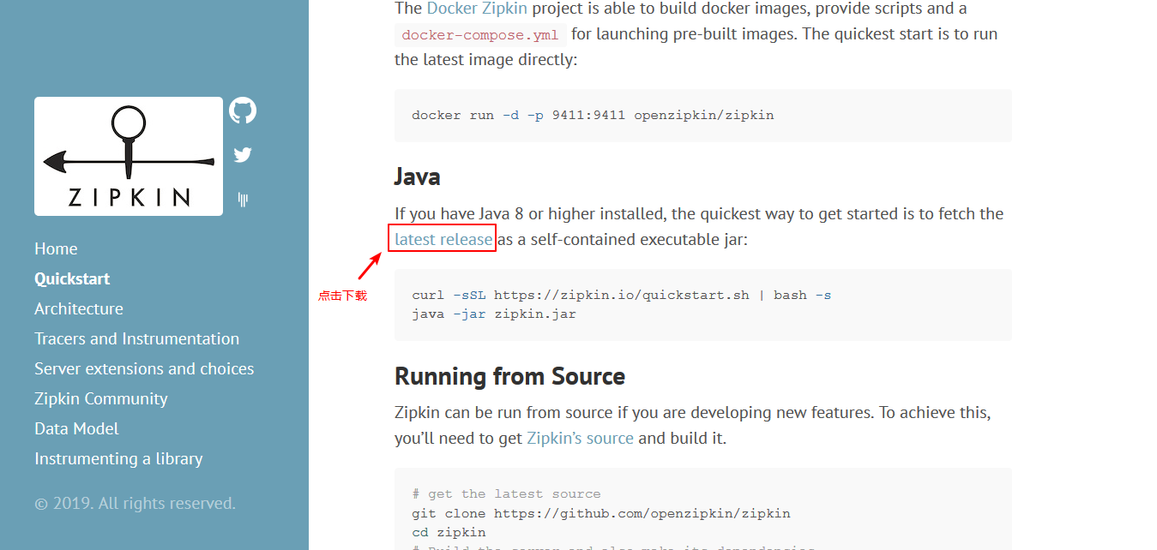Click the docker-compose.yml inline code
This screenshot has height=550, width=1157.
tap(480, 35)
